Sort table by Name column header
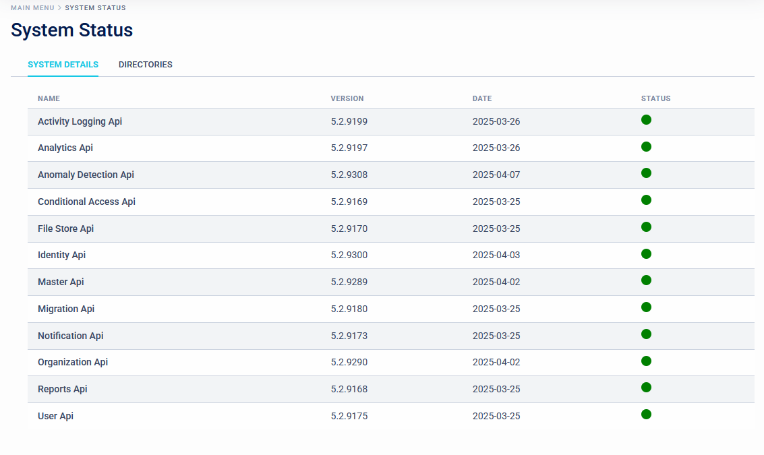Image resolution: width=764 pixels, height=455 pixels. coord(49,98)
